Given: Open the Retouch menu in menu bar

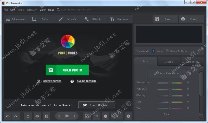Looking at the screenshot, I should pyautogui.click(x=32, y=10).
